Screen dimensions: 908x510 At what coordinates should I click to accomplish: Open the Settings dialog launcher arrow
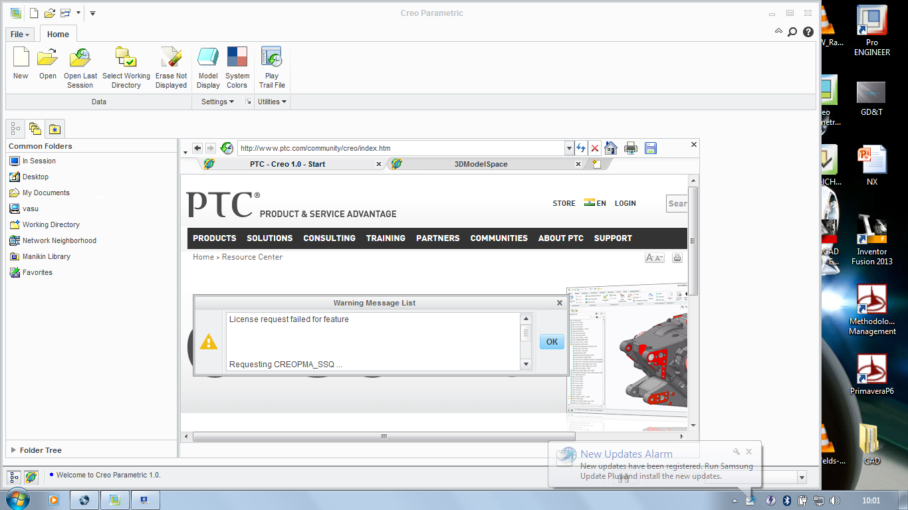(249, 102)
